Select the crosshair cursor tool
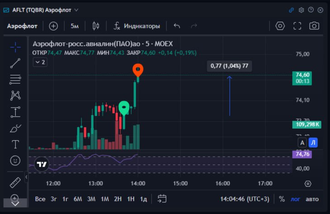This screenshot has height=214, width=330. point(15,47)
